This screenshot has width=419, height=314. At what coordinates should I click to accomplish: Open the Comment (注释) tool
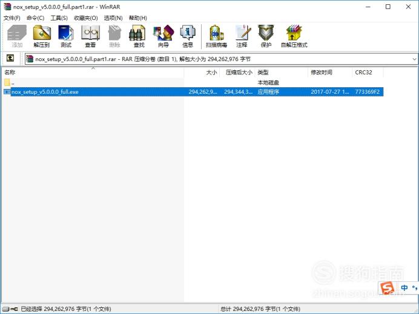point(242,36)
